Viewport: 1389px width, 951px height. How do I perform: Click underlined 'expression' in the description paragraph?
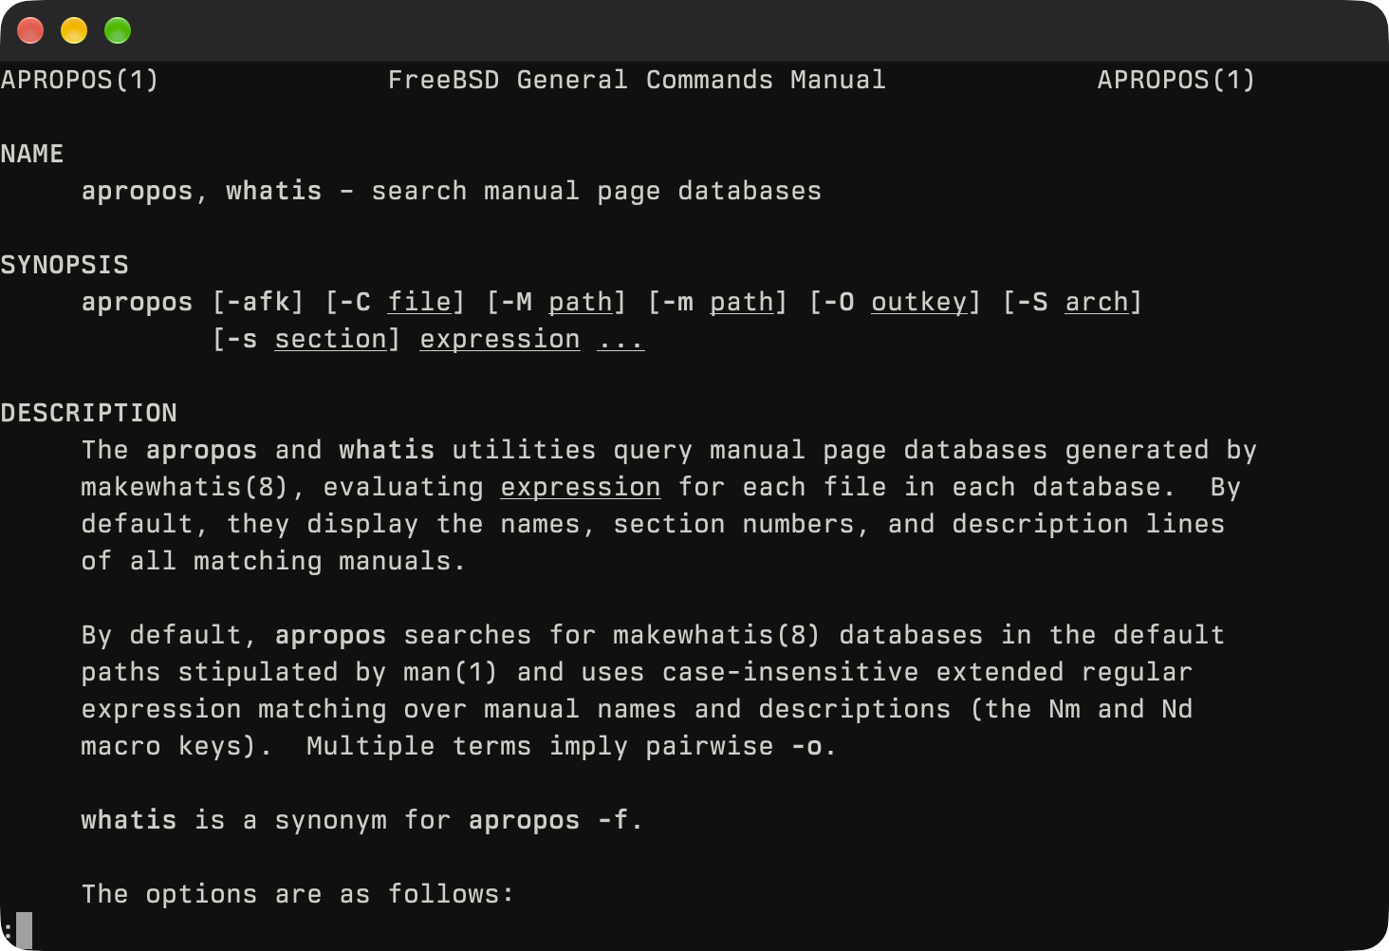click(581, 487)
